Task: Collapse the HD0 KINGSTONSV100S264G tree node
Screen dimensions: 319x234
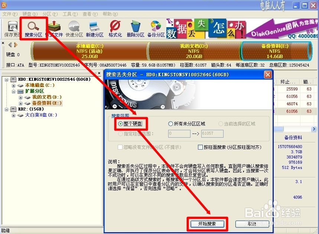Action: [7, 80]
